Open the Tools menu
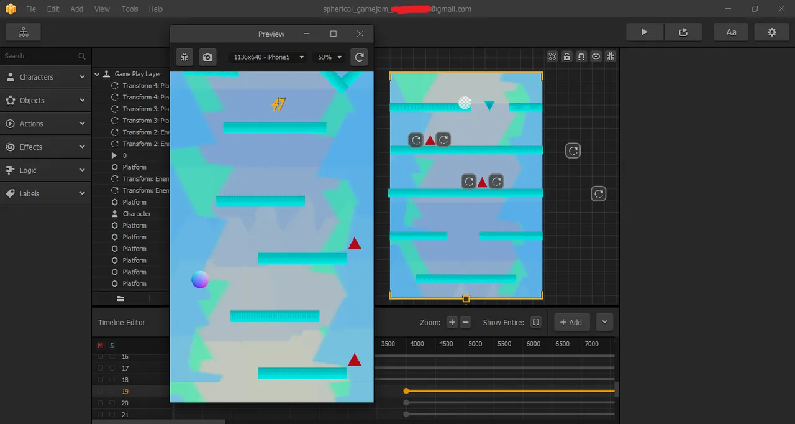This screenshot has width=795, height=424. [x=130, y=9]
